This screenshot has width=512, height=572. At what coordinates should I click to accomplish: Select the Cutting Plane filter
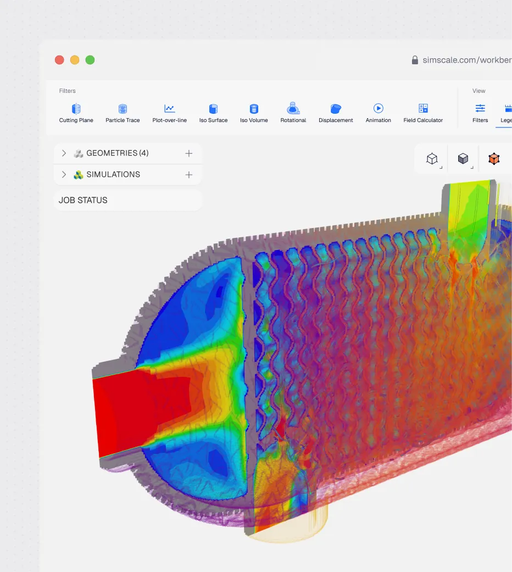pos(76,113)
